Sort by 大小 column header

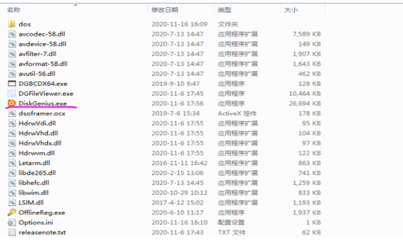tap(291, 10)
